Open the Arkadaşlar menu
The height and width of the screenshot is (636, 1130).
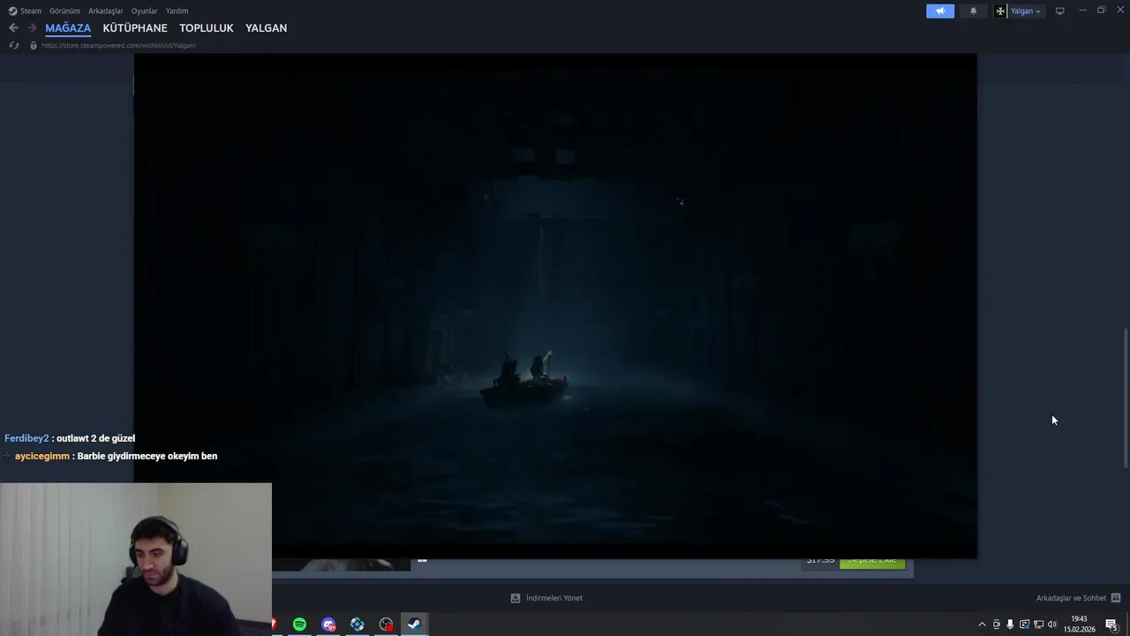click(x=106, y=11)
